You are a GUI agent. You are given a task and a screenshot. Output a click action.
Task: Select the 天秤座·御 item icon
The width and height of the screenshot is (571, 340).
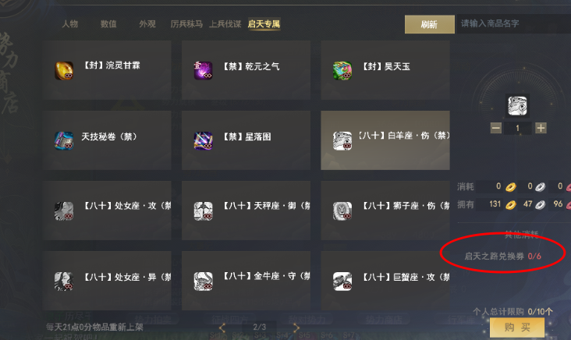[x=203, y=211]
